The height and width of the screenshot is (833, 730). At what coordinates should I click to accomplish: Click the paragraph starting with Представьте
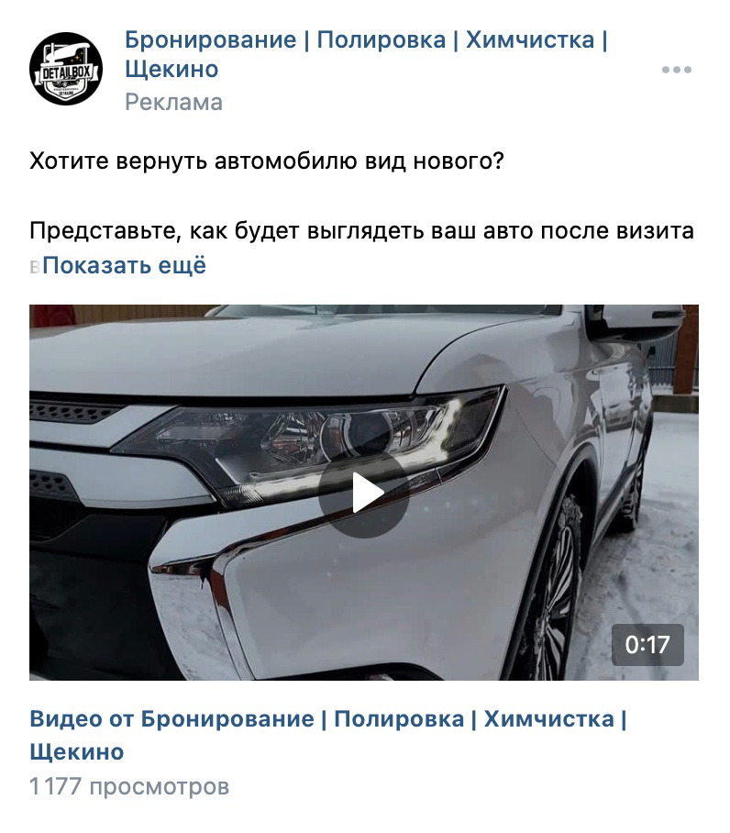(361, 248)
